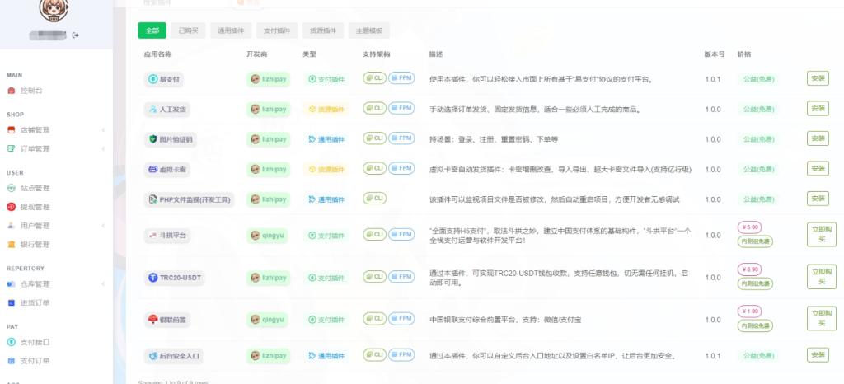Click the 支付订单 sidebar icon

tap(12, 361)
